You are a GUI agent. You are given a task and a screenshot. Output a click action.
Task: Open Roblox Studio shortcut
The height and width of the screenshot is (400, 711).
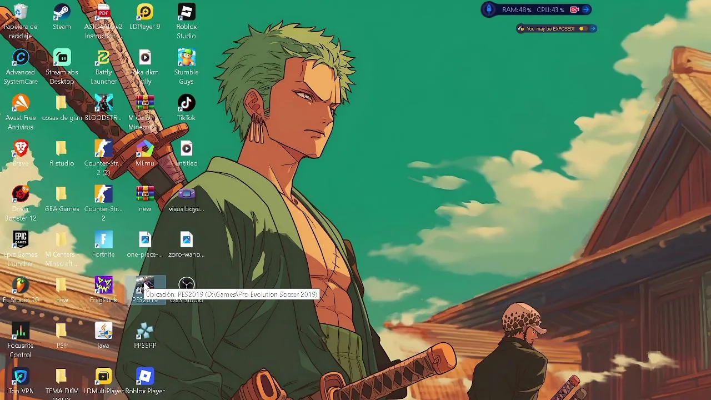(x=186, y=21)
